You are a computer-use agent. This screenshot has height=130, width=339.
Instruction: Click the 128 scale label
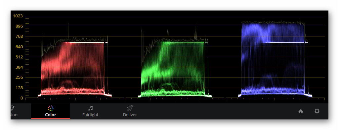pos(19,88)
